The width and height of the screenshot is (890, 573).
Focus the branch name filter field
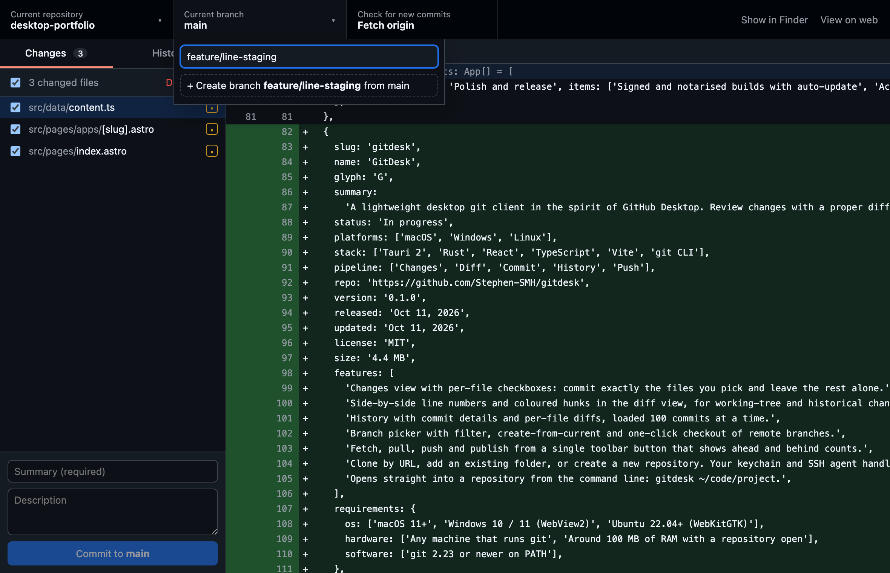[309, 57]
